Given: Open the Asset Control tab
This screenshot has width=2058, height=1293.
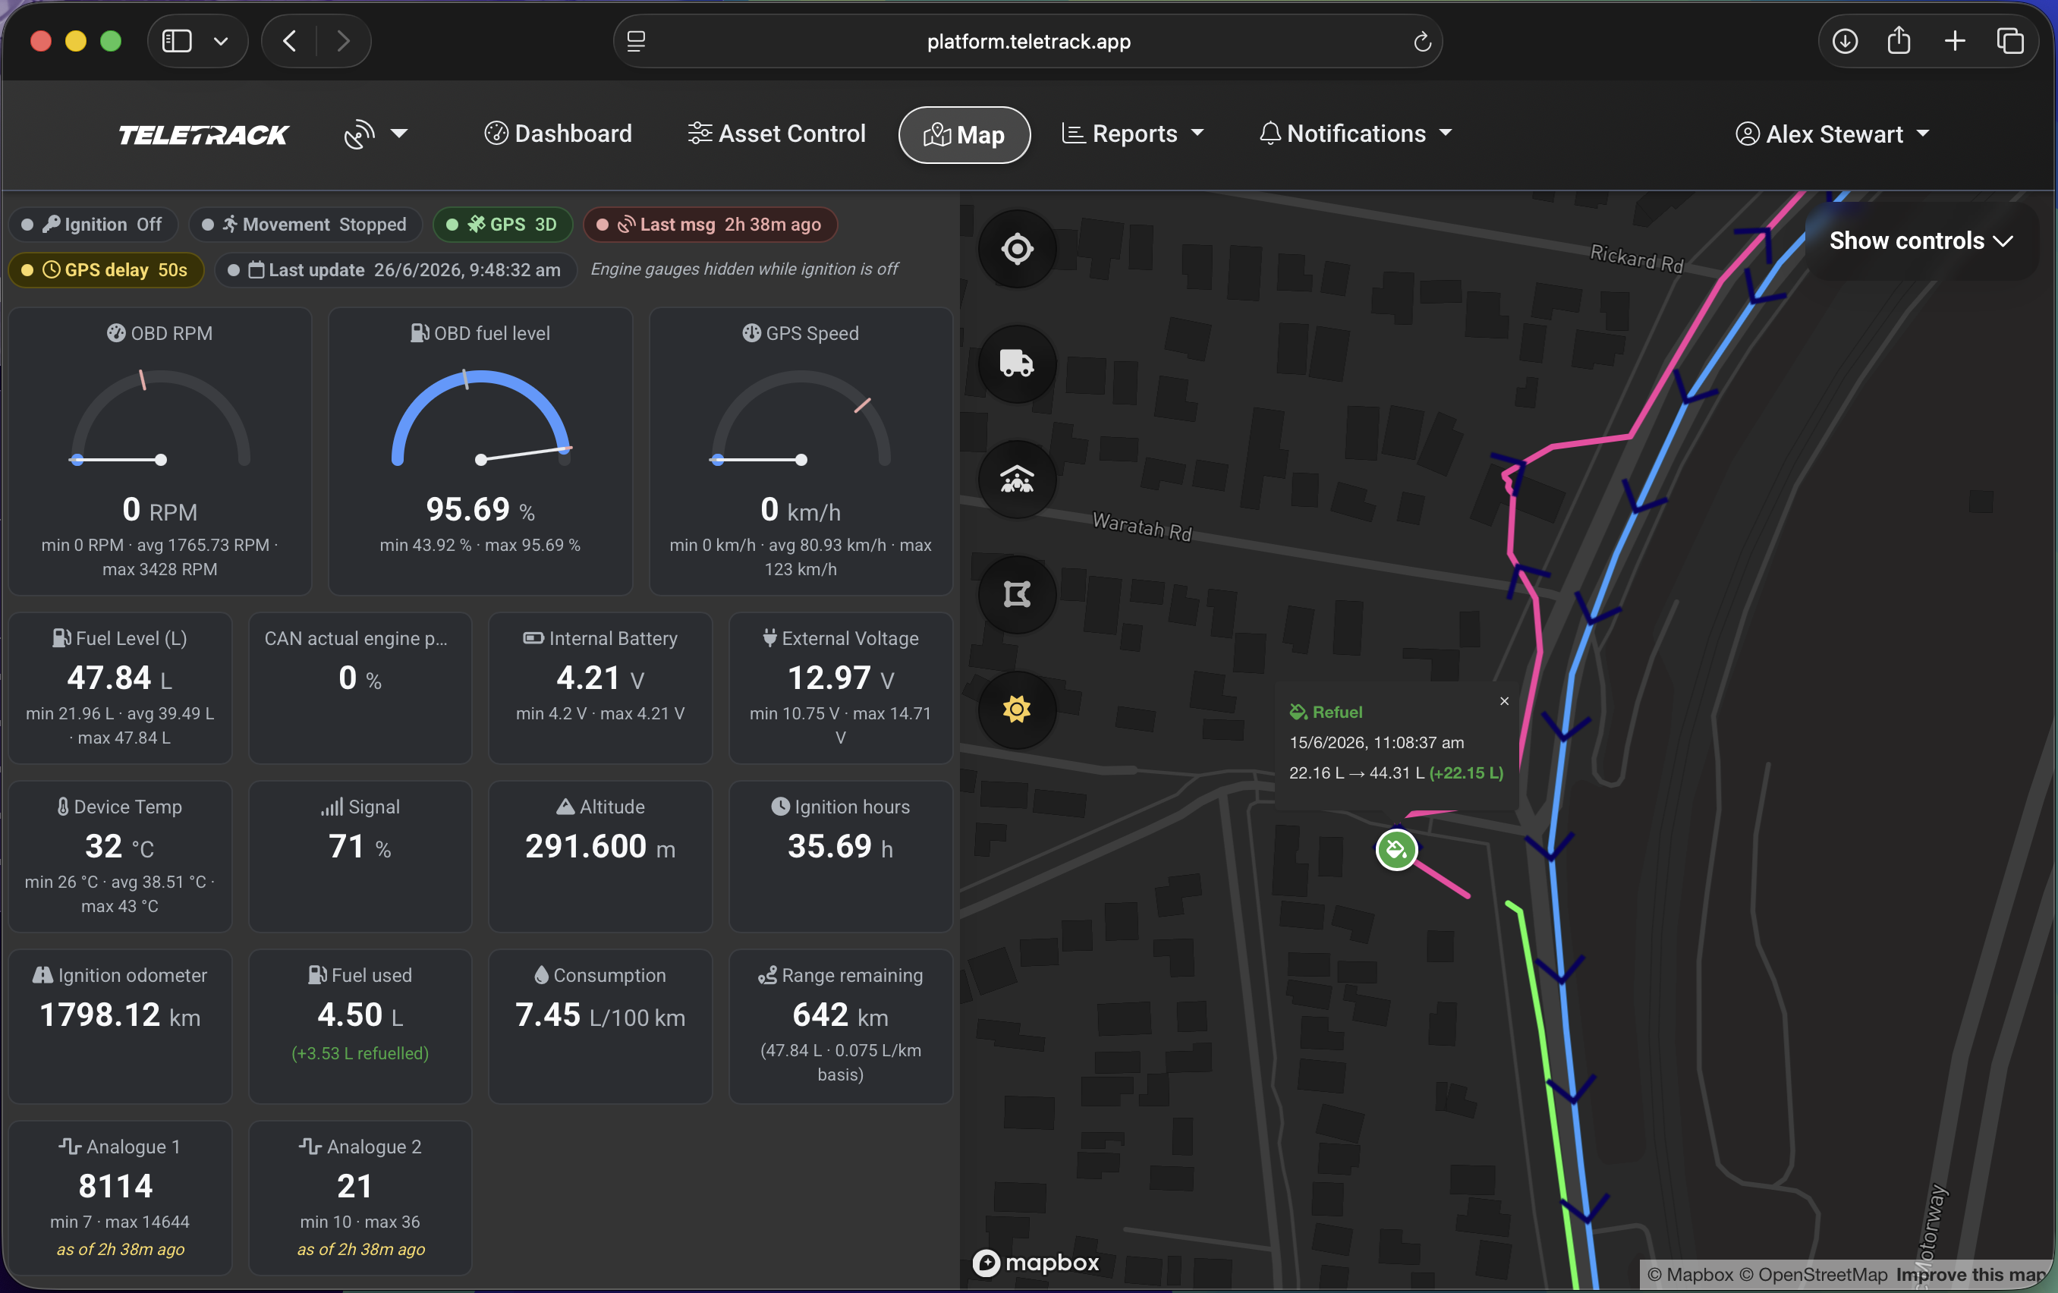Looking at the screenshot, I should [x=776, y=134].
